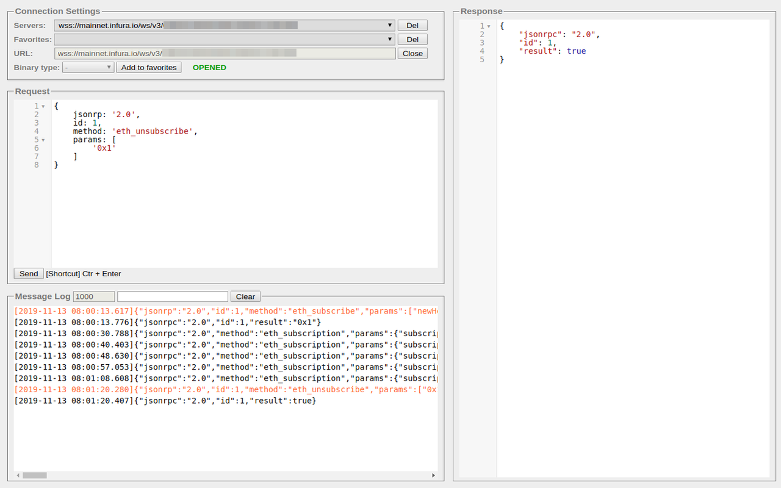
Task: Select the 08:00:48.630 eth_subscription log entry
Action: tap(226, 356)
